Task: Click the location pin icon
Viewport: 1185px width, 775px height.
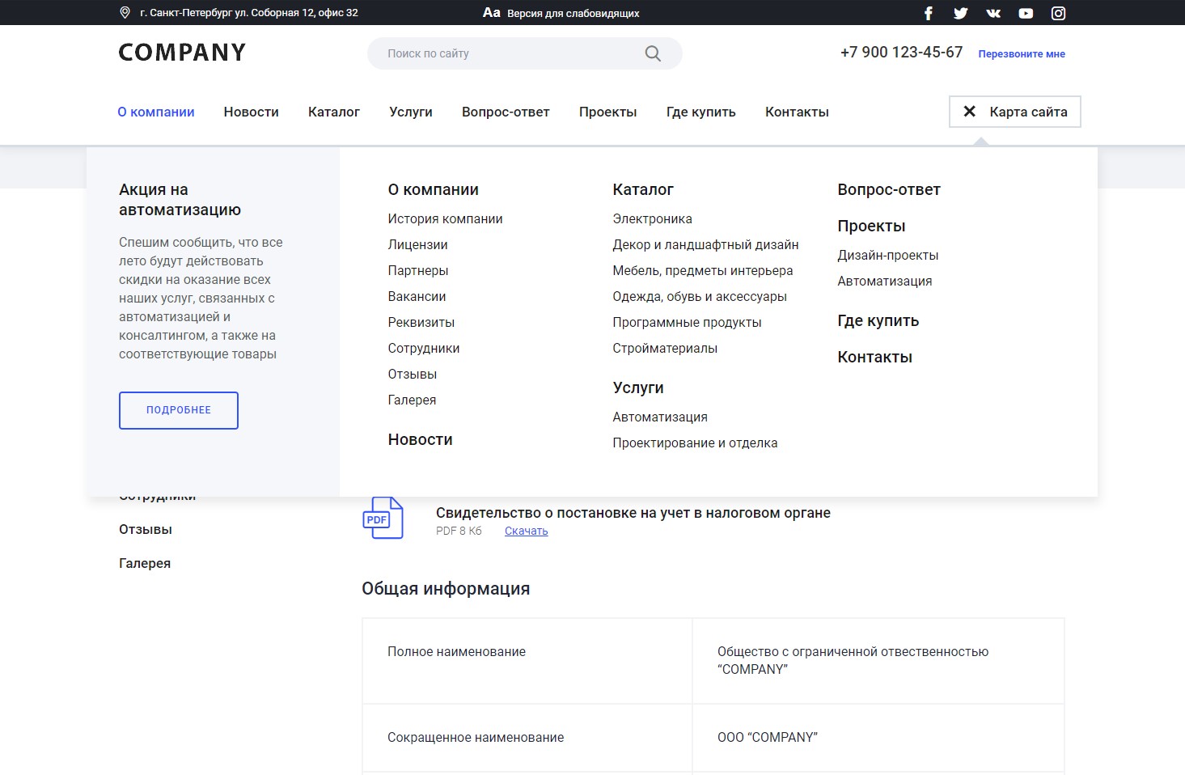Action: coord(125,13)
